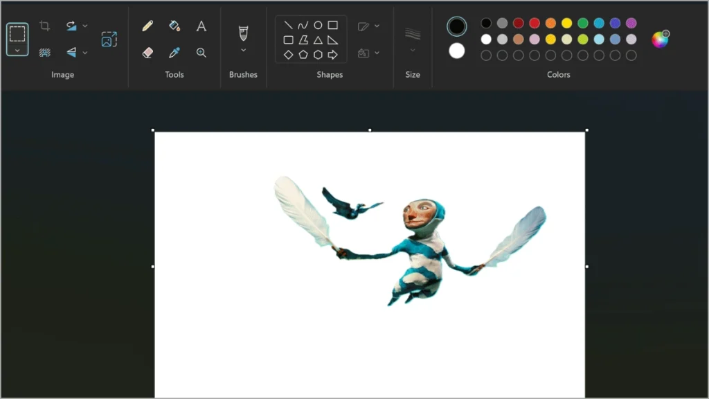Choose the Rounded rectangle shape

[288, 40]
